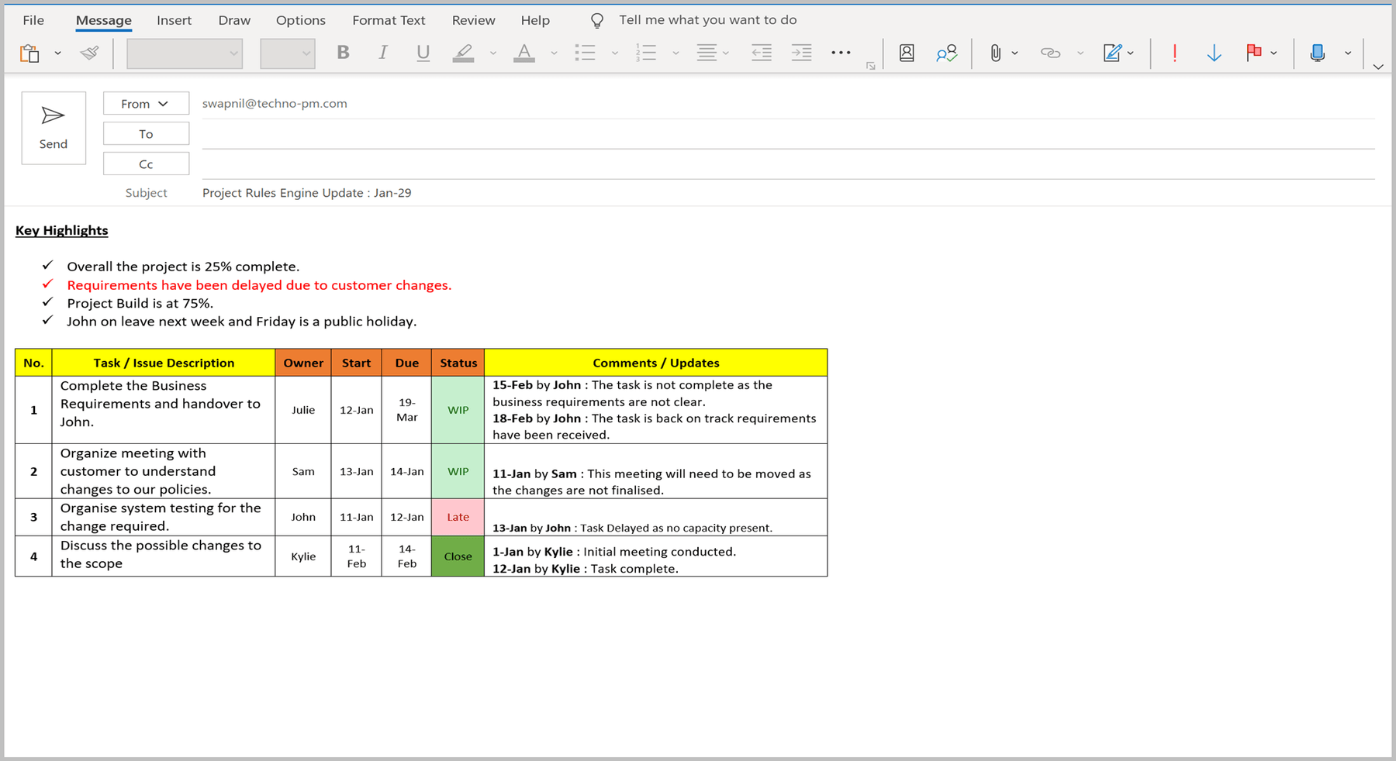The width and height of the screenshot is (1396, 761).
Task: Open the formatting dialog launcher
Action: point(871,67)
